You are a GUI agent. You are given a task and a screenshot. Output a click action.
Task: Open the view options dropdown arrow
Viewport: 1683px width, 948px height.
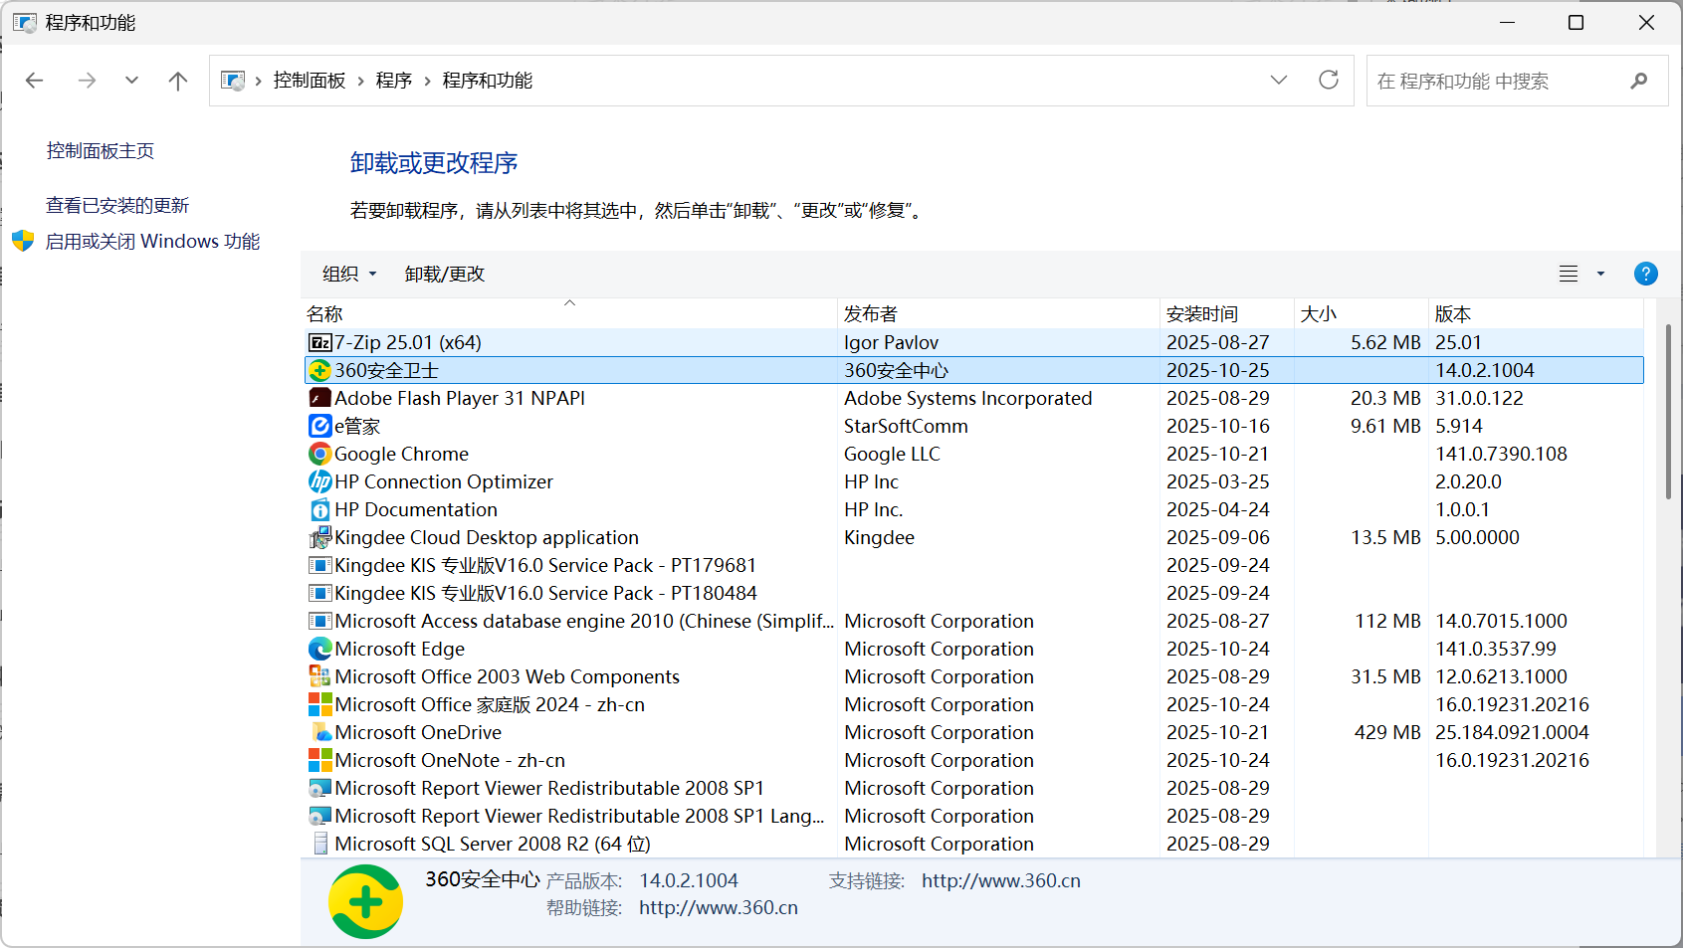pos(1601,274)
